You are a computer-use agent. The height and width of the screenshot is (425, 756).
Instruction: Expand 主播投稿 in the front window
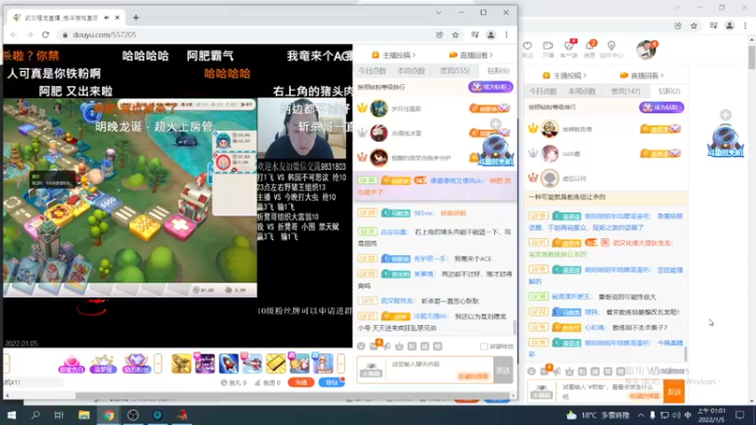tap(393, 55)
